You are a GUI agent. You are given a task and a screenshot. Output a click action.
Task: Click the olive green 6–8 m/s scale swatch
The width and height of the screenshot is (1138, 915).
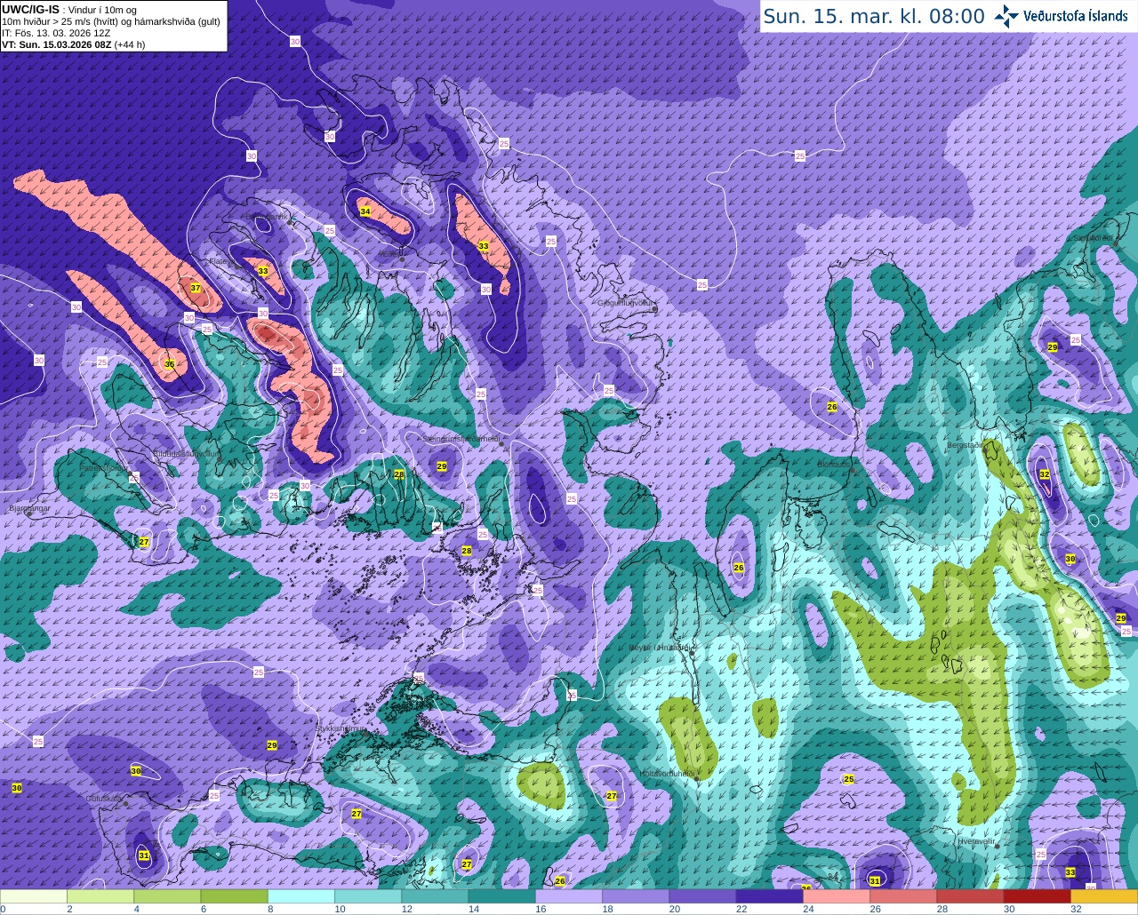pyautogui.click(x=235, y=896)
